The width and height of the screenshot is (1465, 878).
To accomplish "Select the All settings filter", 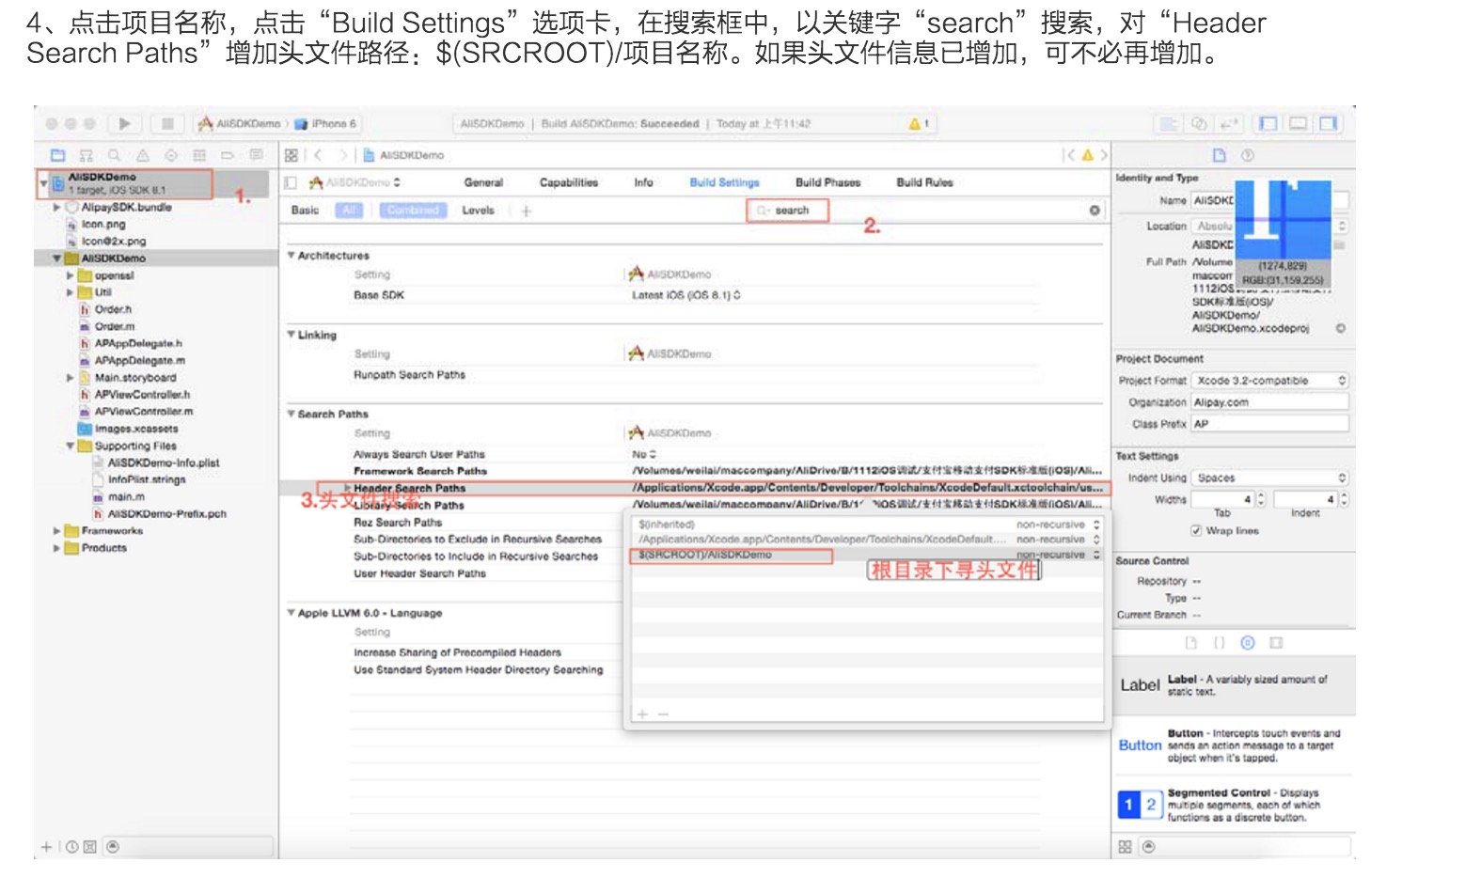I will (x=350, y=211).
